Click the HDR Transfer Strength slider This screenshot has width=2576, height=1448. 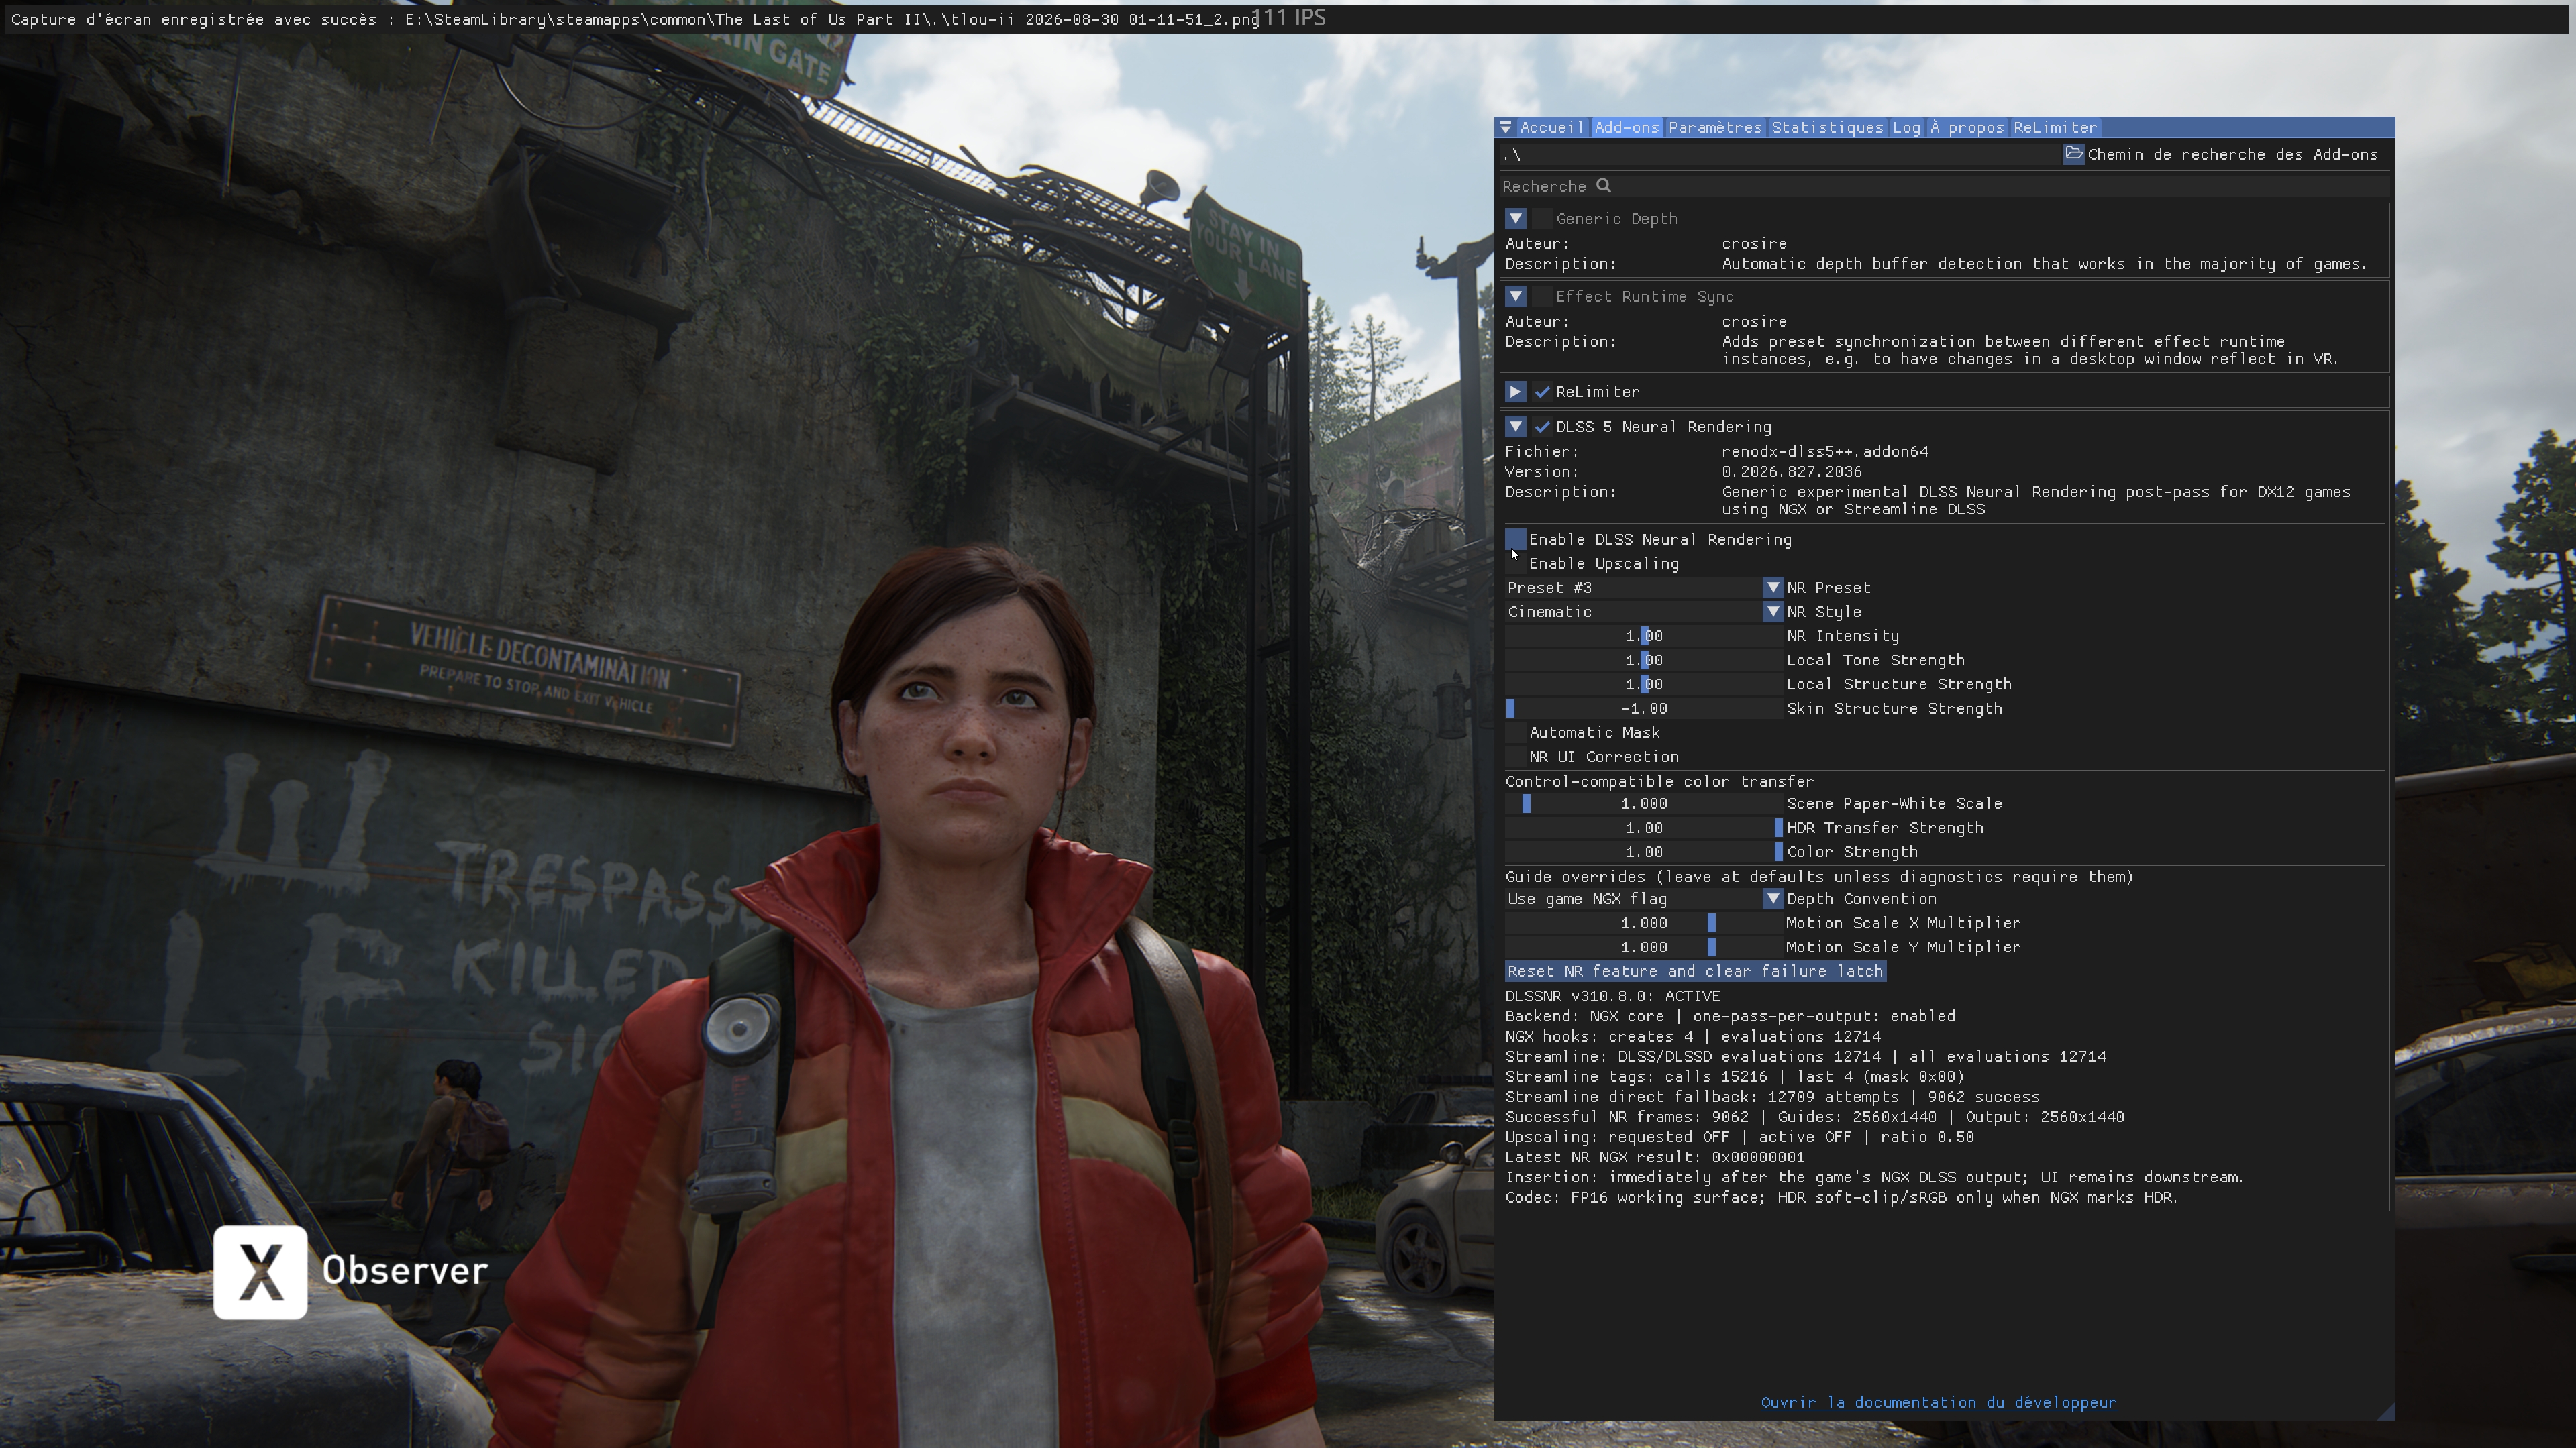click(1644, 828)
